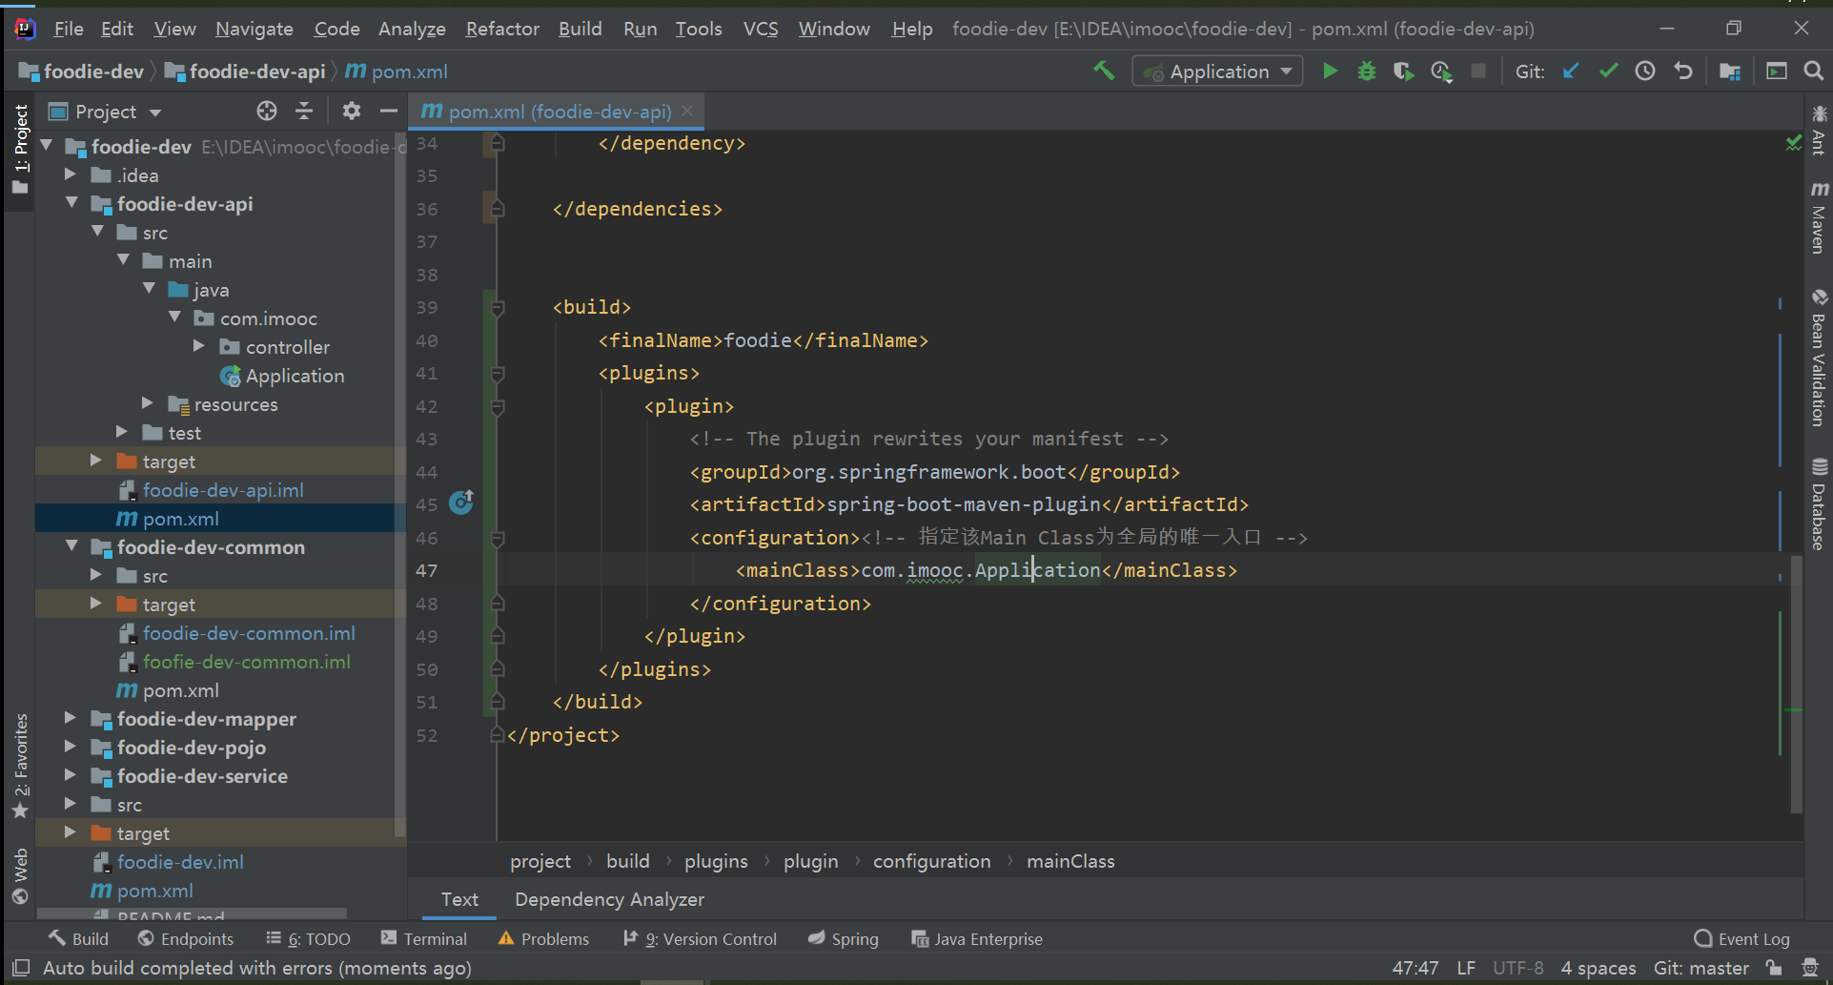Fold the plugin tag on line 42

tap(497, 407)
